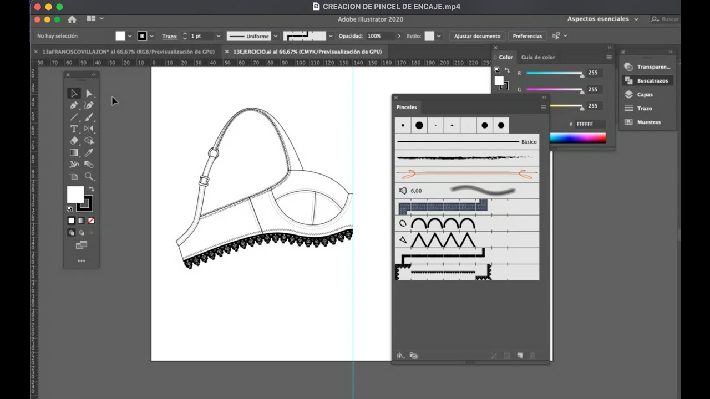
Task: Open stroke weight 1 pt dropdown
Action: [218, 36]
